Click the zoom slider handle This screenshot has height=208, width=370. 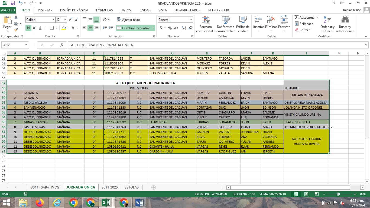click(x=338, y=194)
